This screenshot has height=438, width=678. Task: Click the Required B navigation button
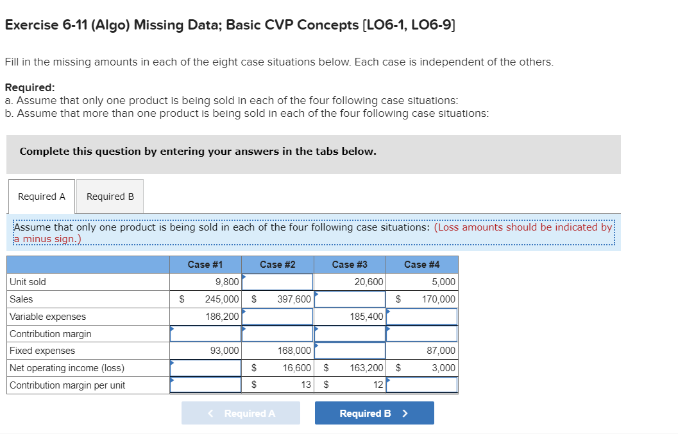click(374, 413)
